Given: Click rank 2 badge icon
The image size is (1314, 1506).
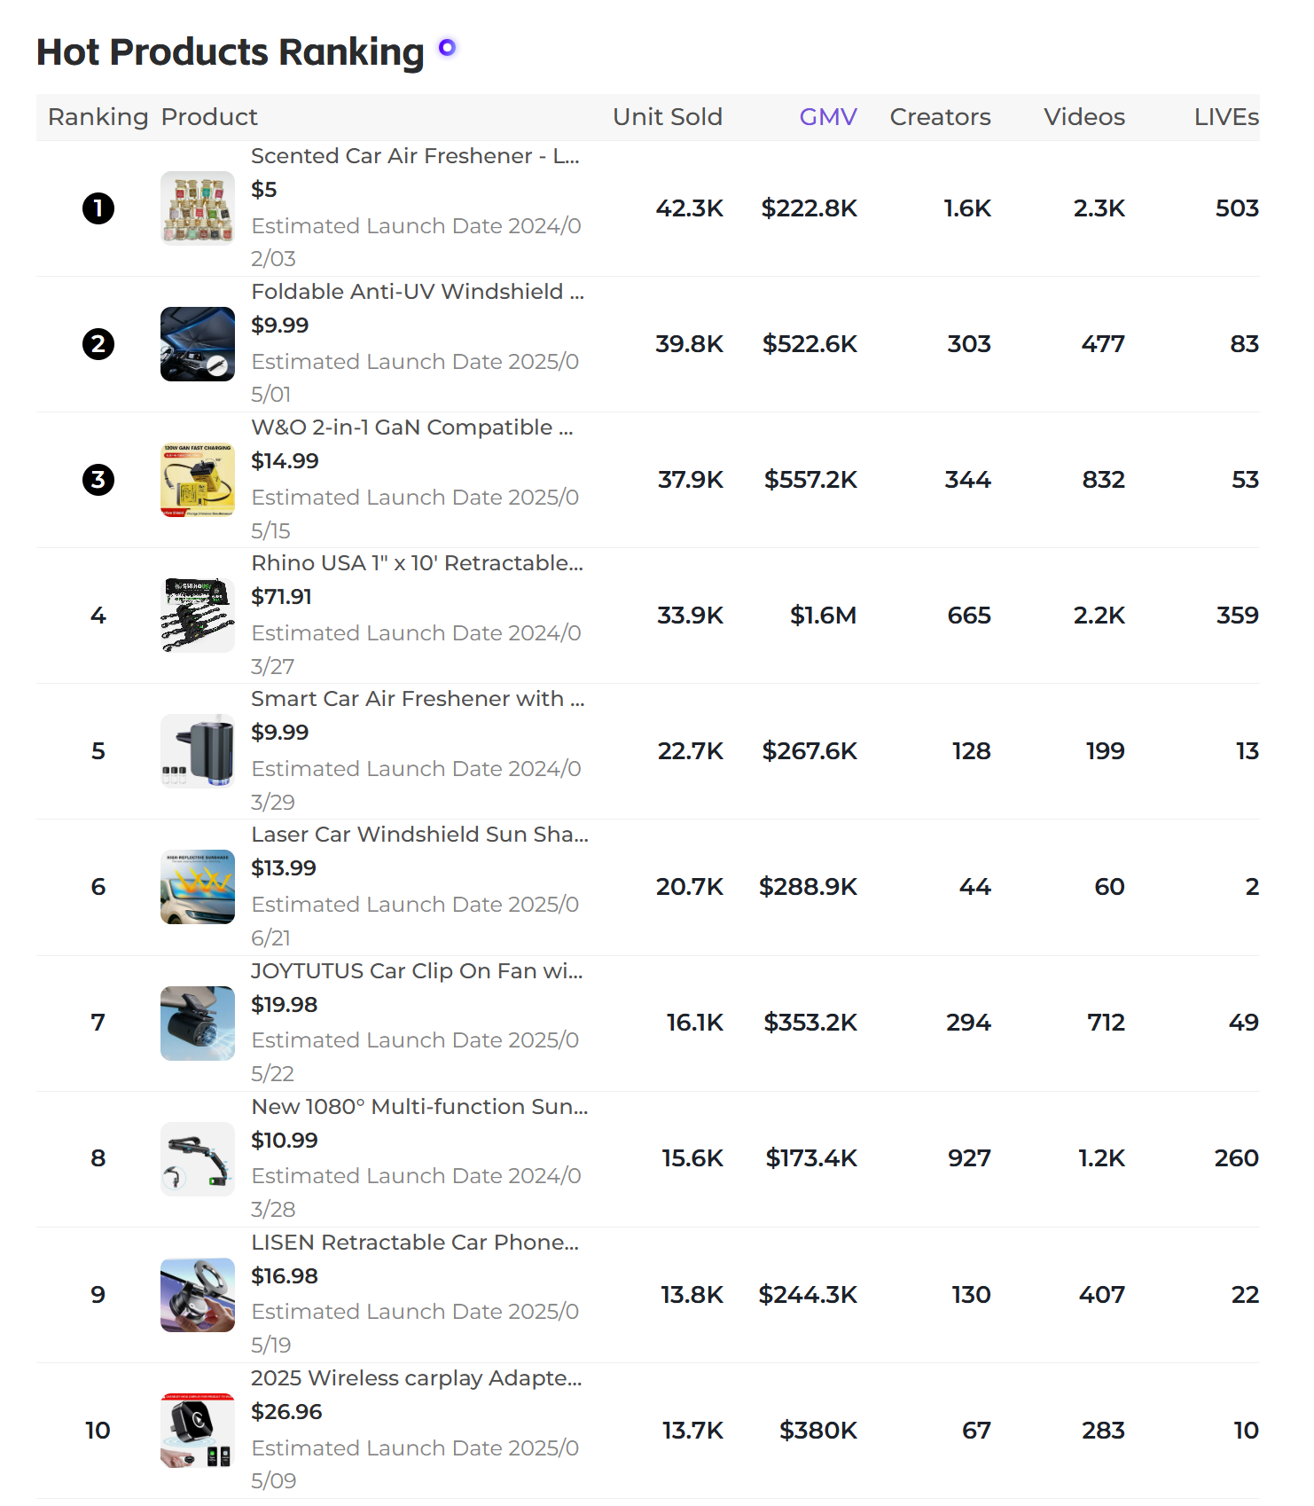Looking at the screenshot, I should pos(98,344).
